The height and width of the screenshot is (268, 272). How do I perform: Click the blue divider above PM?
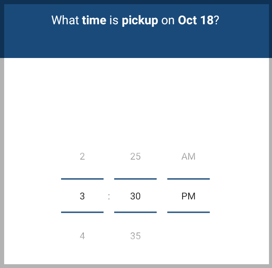(x=189, y=179)
